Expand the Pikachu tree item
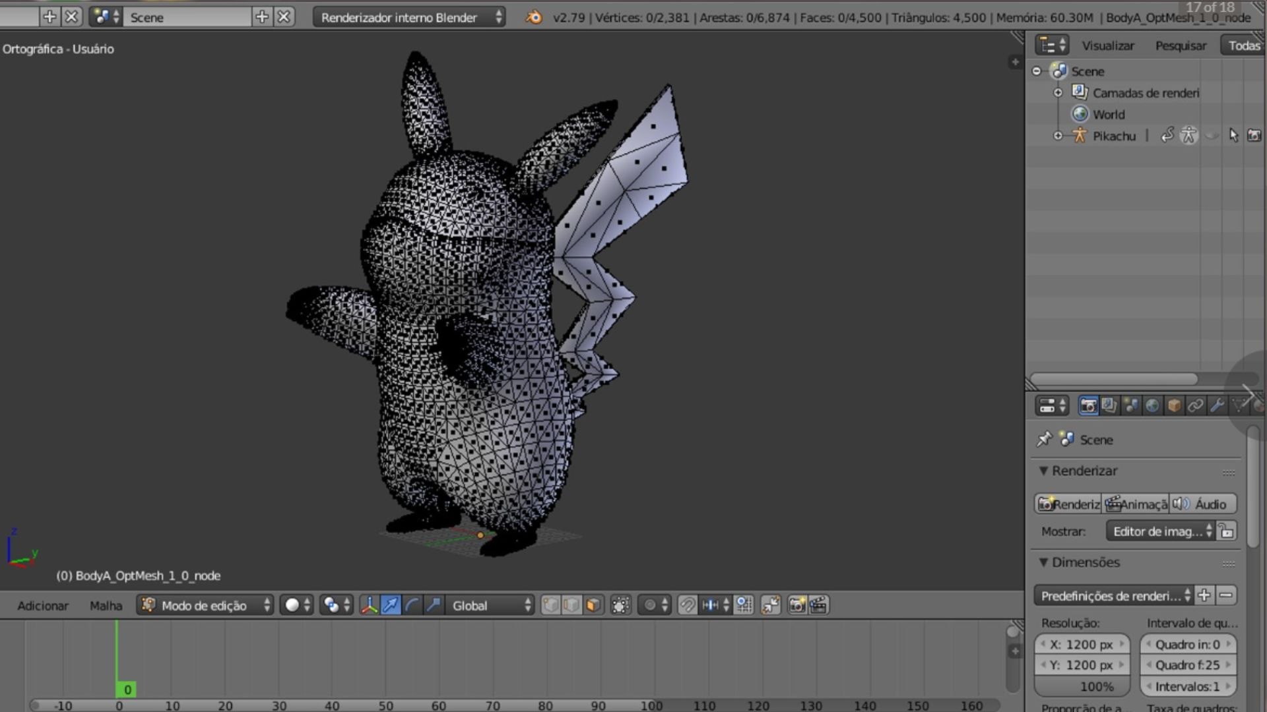The width and height of the screenshot is (1267, 712). coord(1058,136)
